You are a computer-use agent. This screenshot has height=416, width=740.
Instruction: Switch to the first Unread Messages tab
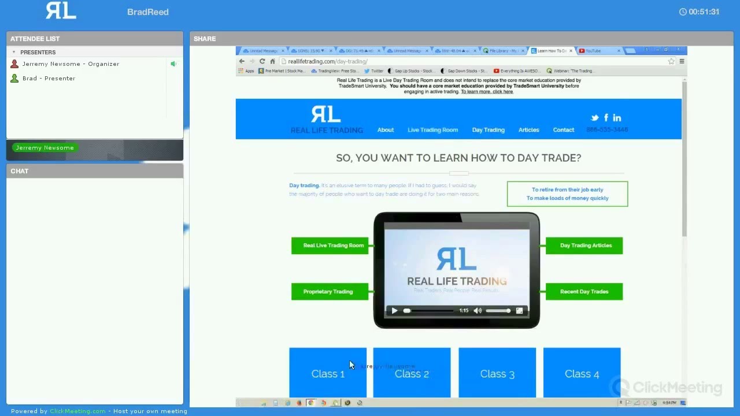tap(263, 51)
